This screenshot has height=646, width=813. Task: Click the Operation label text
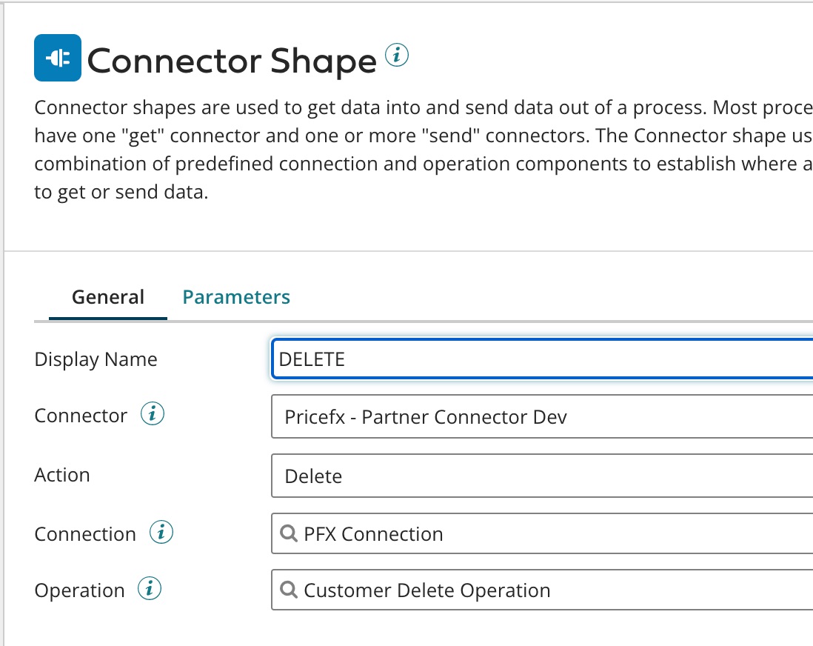[79, 590]
